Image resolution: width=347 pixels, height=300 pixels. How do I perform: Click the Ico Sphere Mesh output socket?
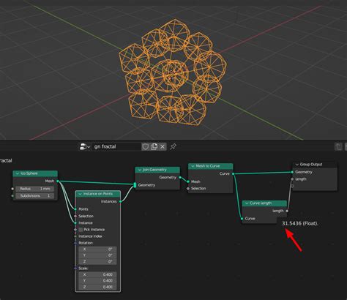point(58,181)
